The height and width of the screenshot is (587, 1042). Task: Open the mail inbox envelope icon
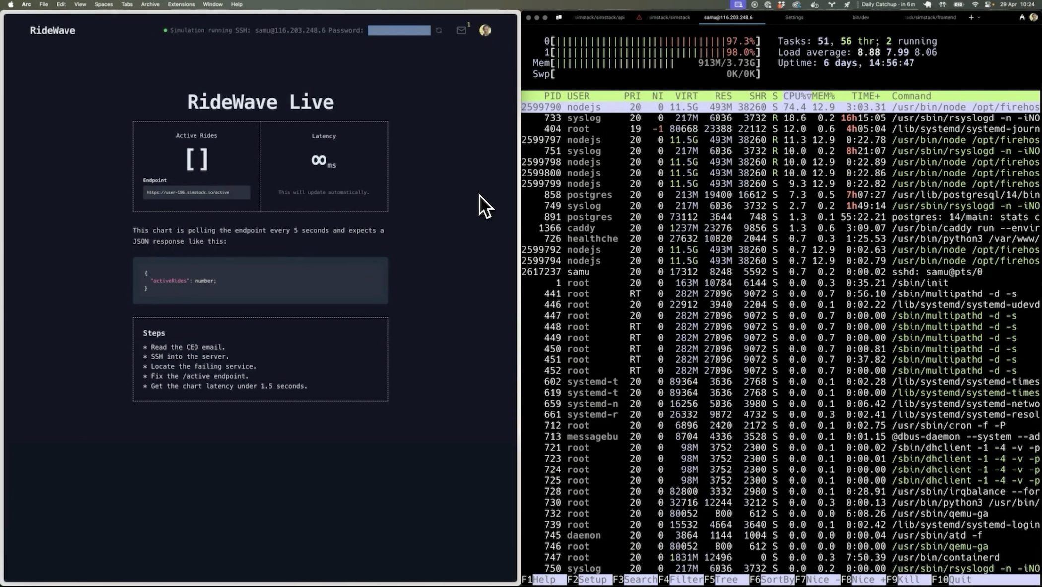click(x=461, y=30)
